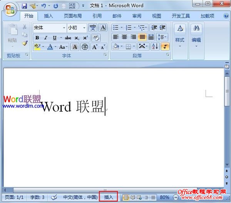Click the 80% zoom level indicator
This screenshot has width=231, height=203.
tap(164, 197)
